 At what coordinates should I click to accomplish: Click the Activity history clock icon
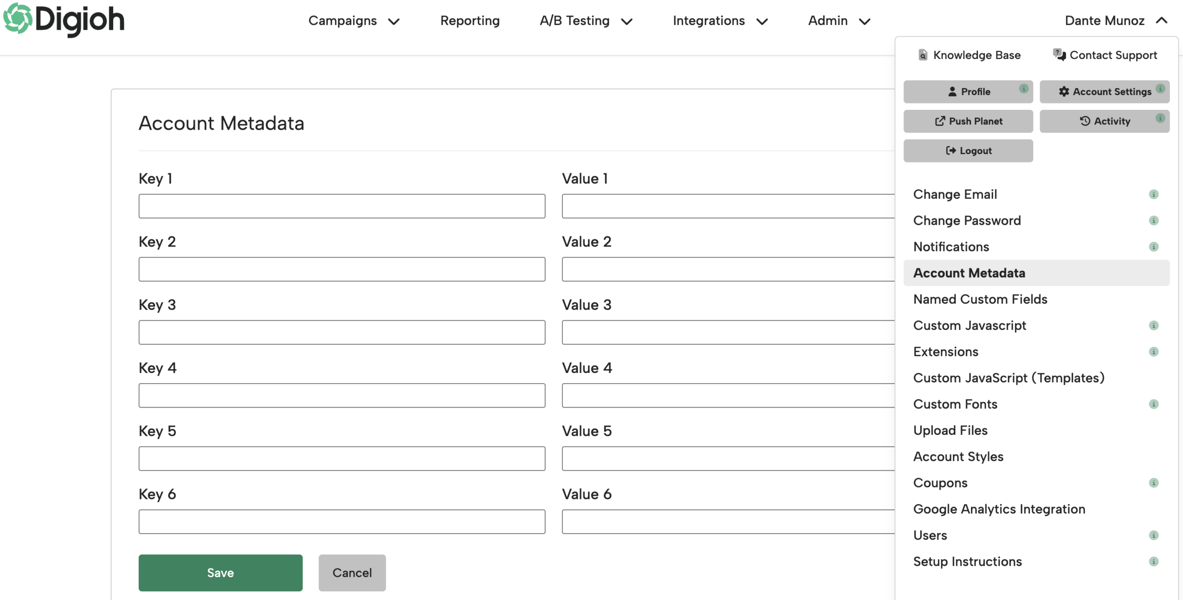(1085, 121)
